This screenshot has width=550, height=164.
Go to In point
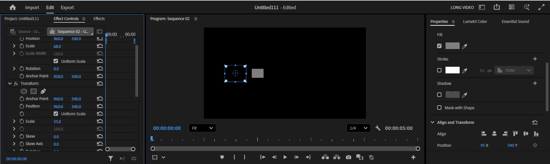coord(262,157)
